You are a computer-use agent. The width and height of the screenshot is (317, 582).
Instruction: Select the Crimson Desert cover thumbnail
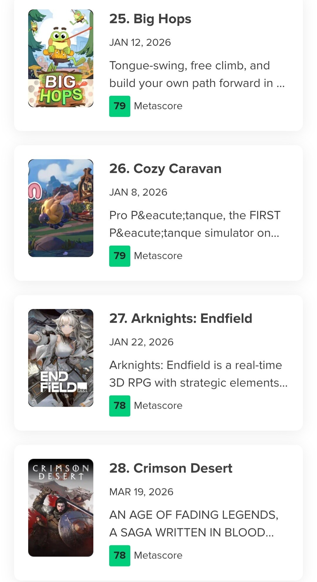click(61, 508)
